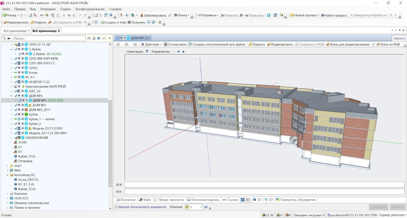Go back with the Назад button
407x218 pixels.
tap(9, 15)
